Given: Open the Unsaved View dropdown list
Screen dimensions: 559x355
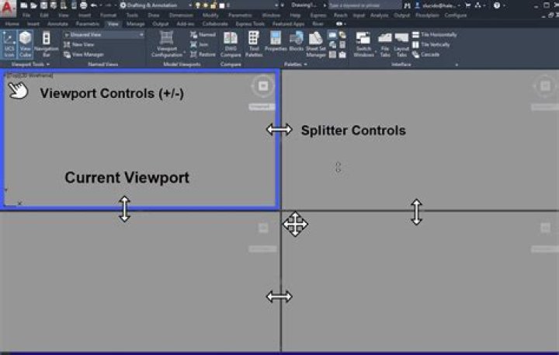Looking at the screenshot, I should tap(104, 35).
